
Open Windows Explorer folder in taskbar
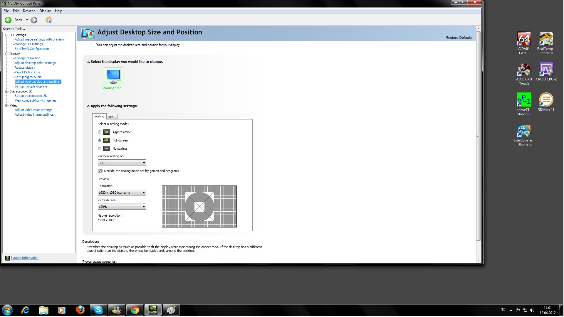pos(44,310)
